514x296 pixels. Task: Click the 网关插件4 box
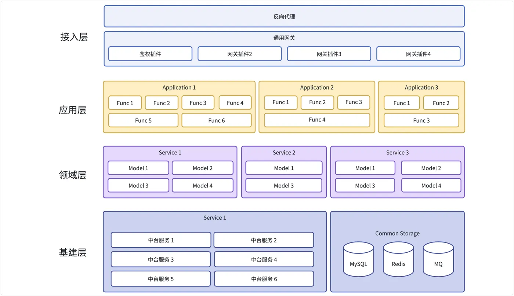[x=419, y=54]
